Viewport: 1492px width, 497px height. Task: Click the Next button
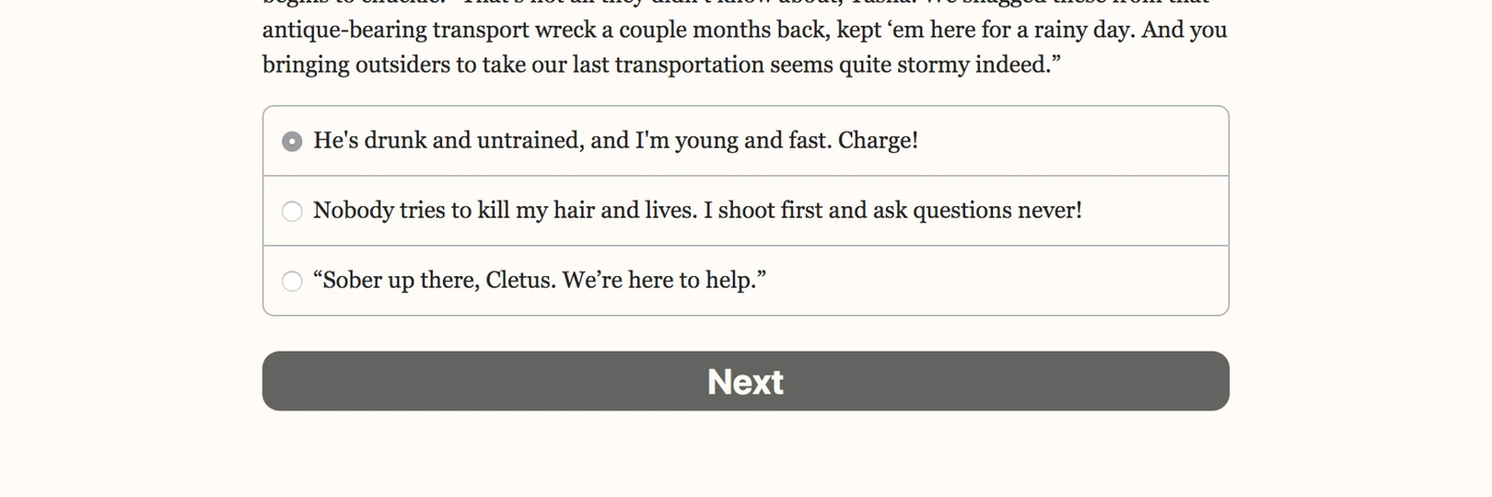745,381
